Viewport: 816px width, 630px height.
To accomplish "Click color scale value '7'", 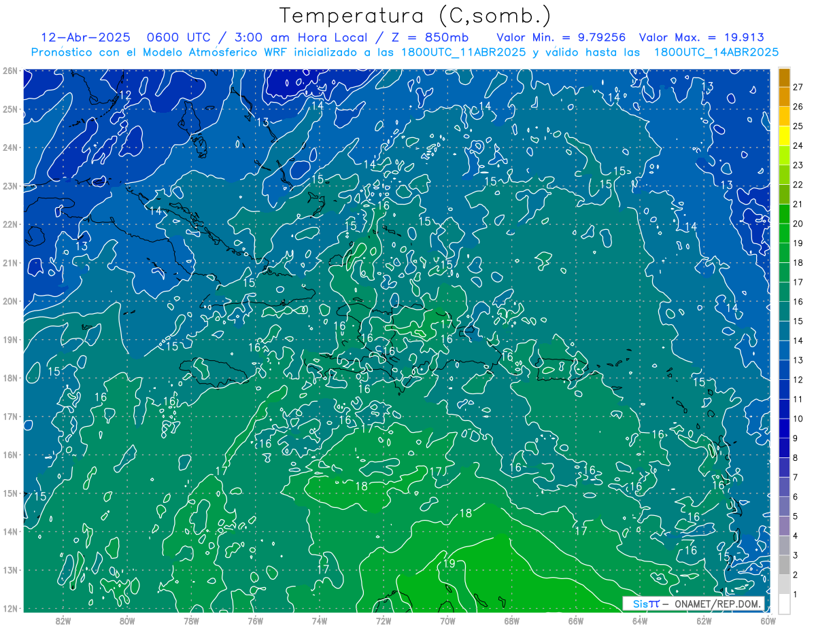I will point(796,477).
